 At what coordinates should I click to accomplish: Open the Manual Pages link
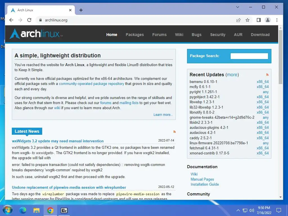tap(202, 179)
